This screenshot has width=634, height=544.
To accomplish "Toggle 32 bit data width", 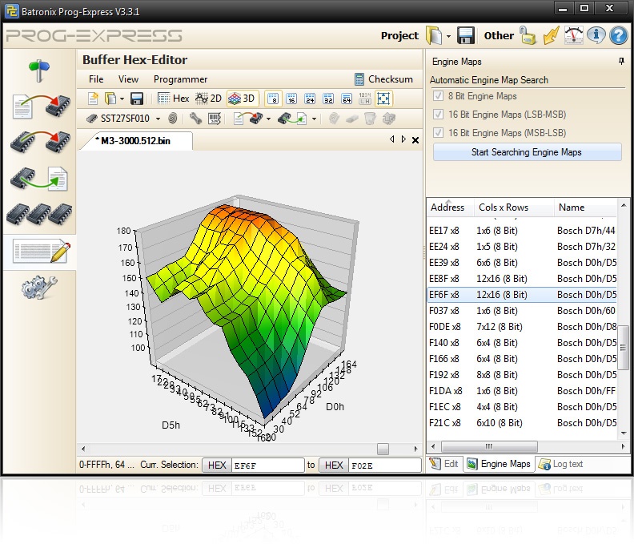I will tap(328, 99).
